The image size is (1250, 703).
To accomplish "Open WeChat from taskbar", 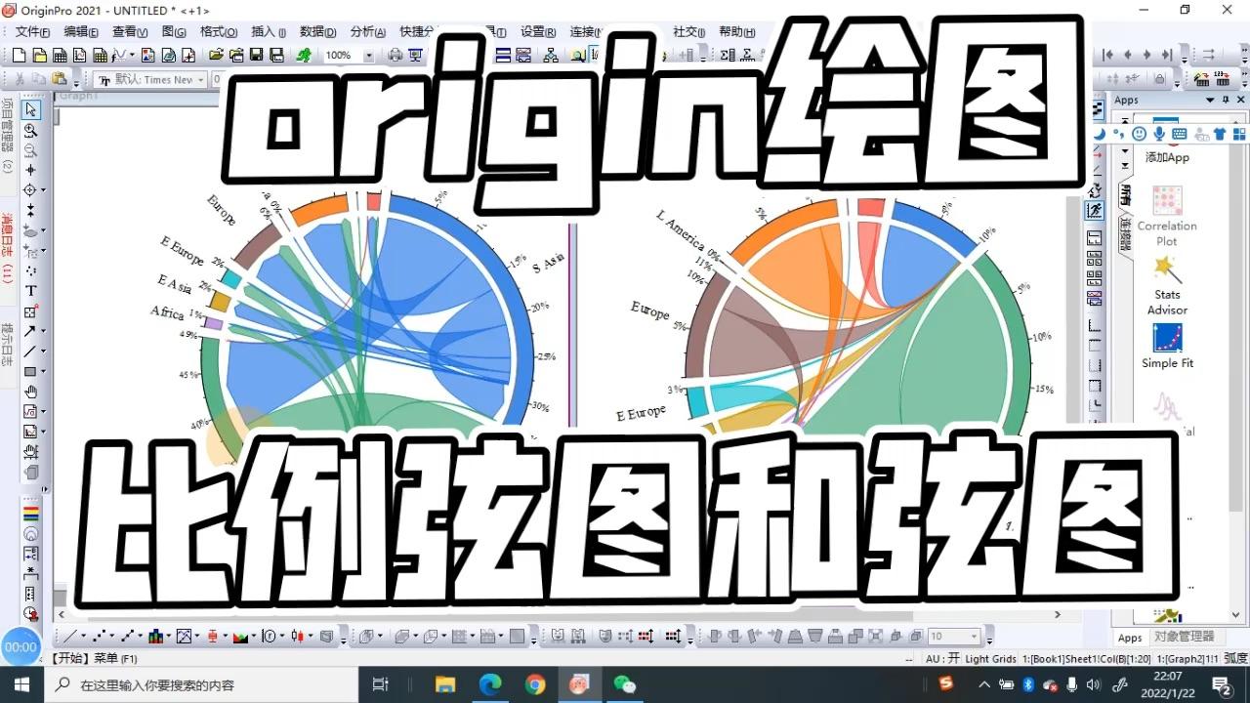I will coord(624,684).
